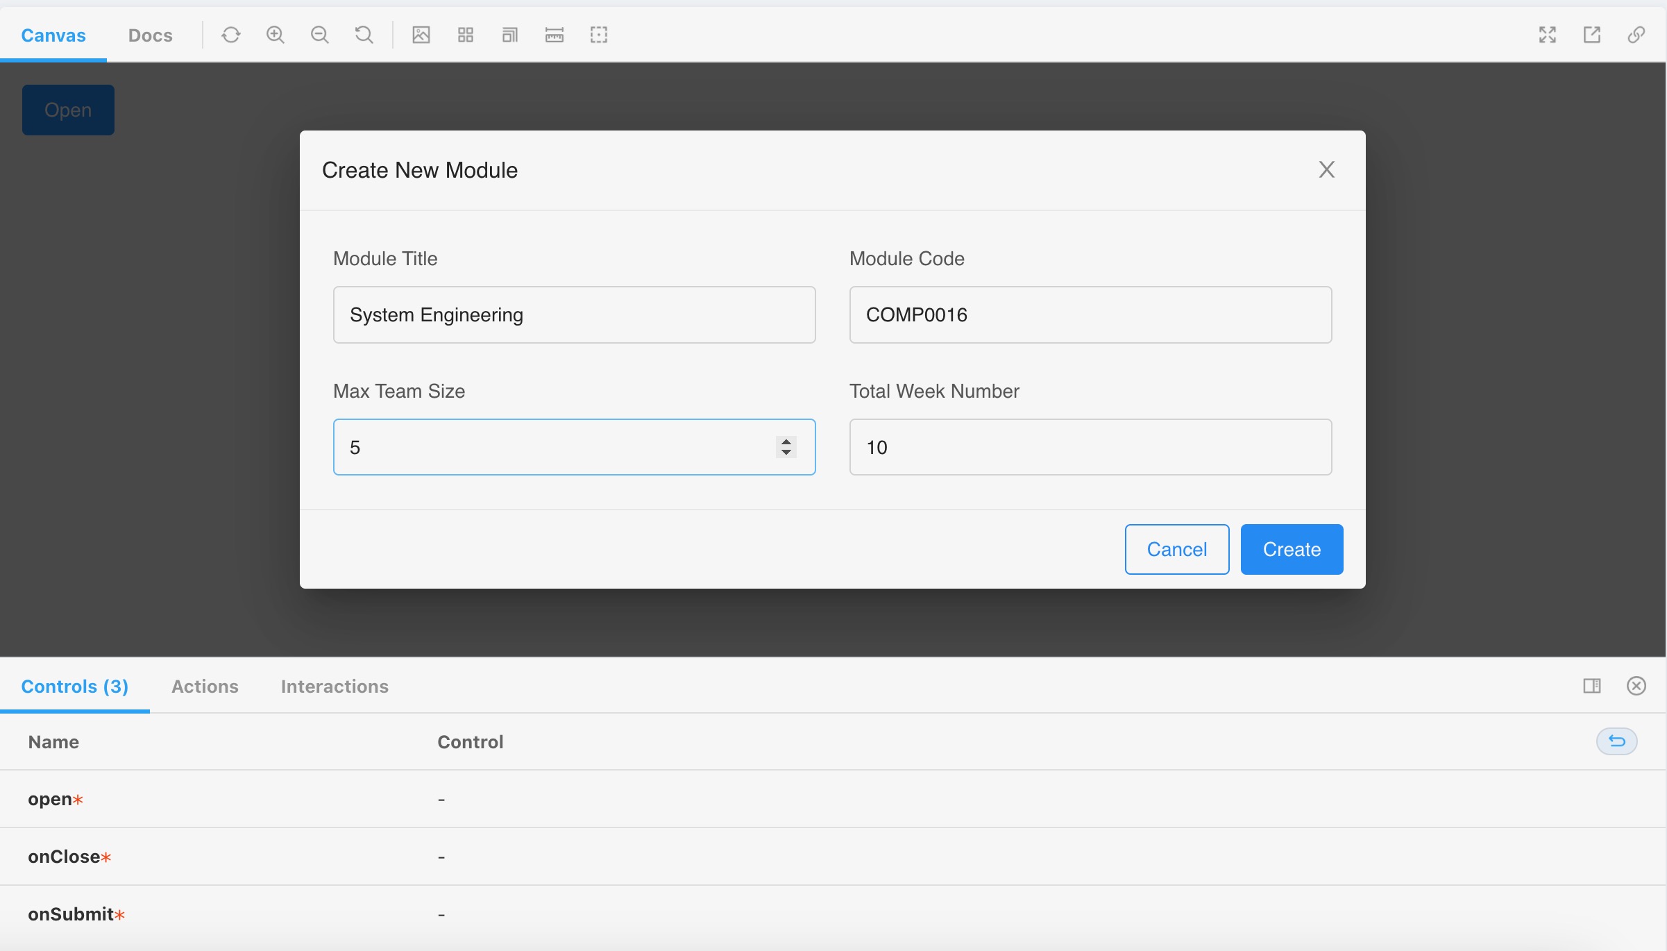
Task: Go full screen with expand icon
Action: (x=1548, y=35)
